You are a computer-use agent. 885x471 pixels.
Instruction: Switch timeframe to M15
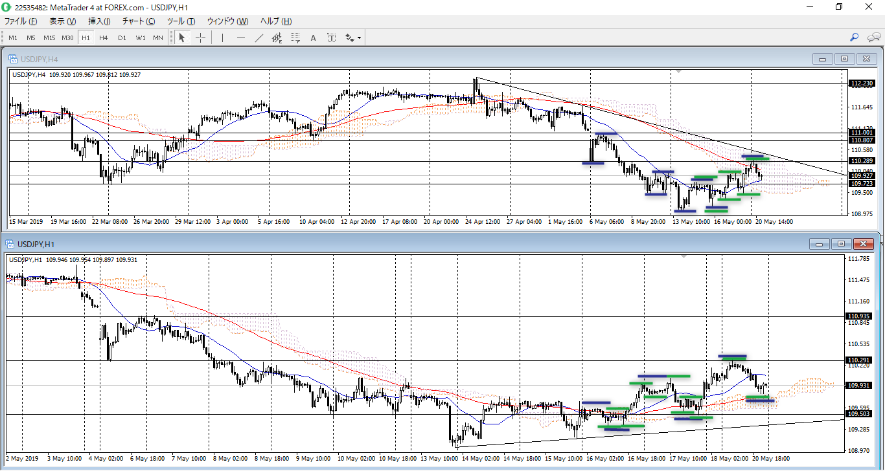pos(49,38)
